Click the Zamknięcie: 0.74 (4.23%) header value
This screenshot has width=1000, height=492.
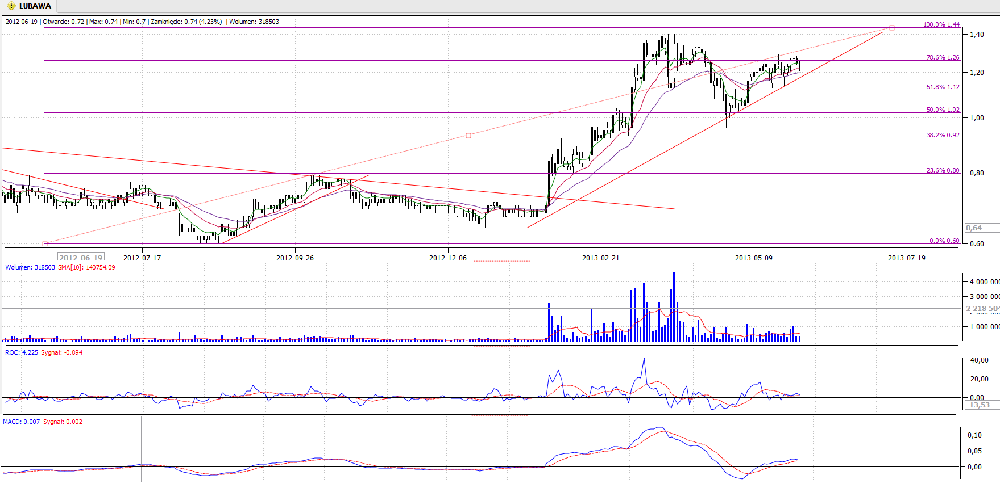[186, 22]
